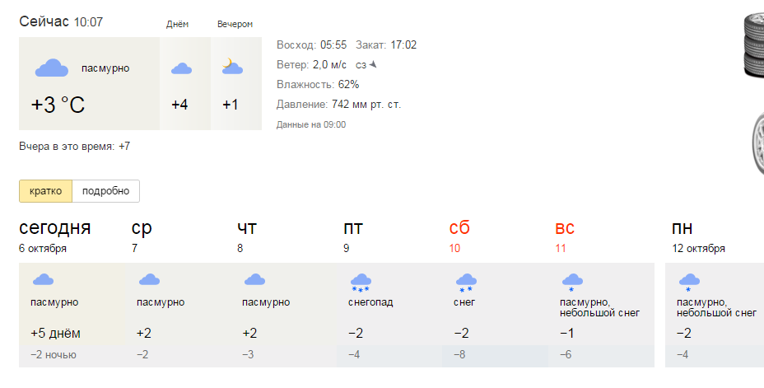Click Wednesday's overcast cloud icon
The width and height of the screenshot is (764, 388).
click(x=149, y=280)
